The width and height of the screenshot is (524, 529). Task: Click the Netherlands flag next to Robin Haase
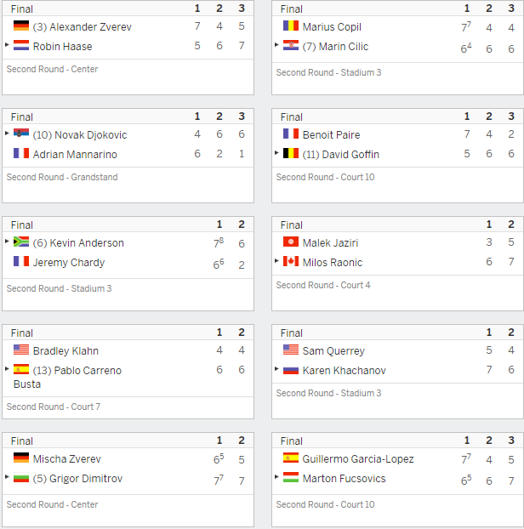pyautogui.click(x=21, y=46)
